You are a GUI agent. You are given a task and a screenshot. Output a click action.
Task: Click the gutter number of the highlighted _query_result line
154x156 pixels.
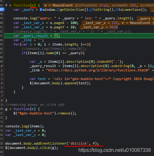click(2, 36)
